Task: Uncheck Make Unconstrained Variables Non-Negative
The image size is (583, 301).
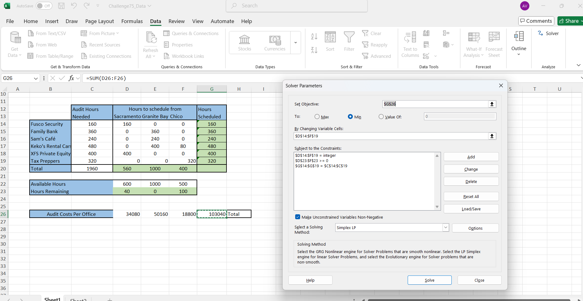Action: point(298,217)
